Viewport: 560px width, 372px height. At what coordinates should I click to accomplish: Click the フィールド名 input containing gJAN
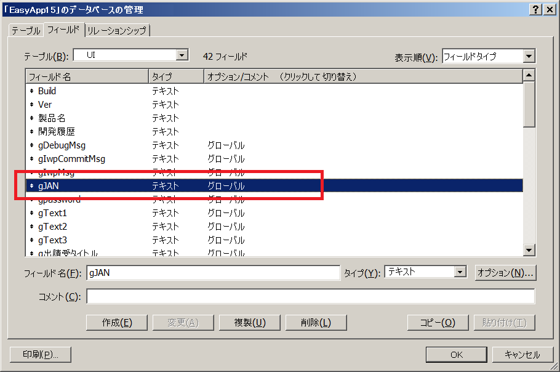(213, 273)
